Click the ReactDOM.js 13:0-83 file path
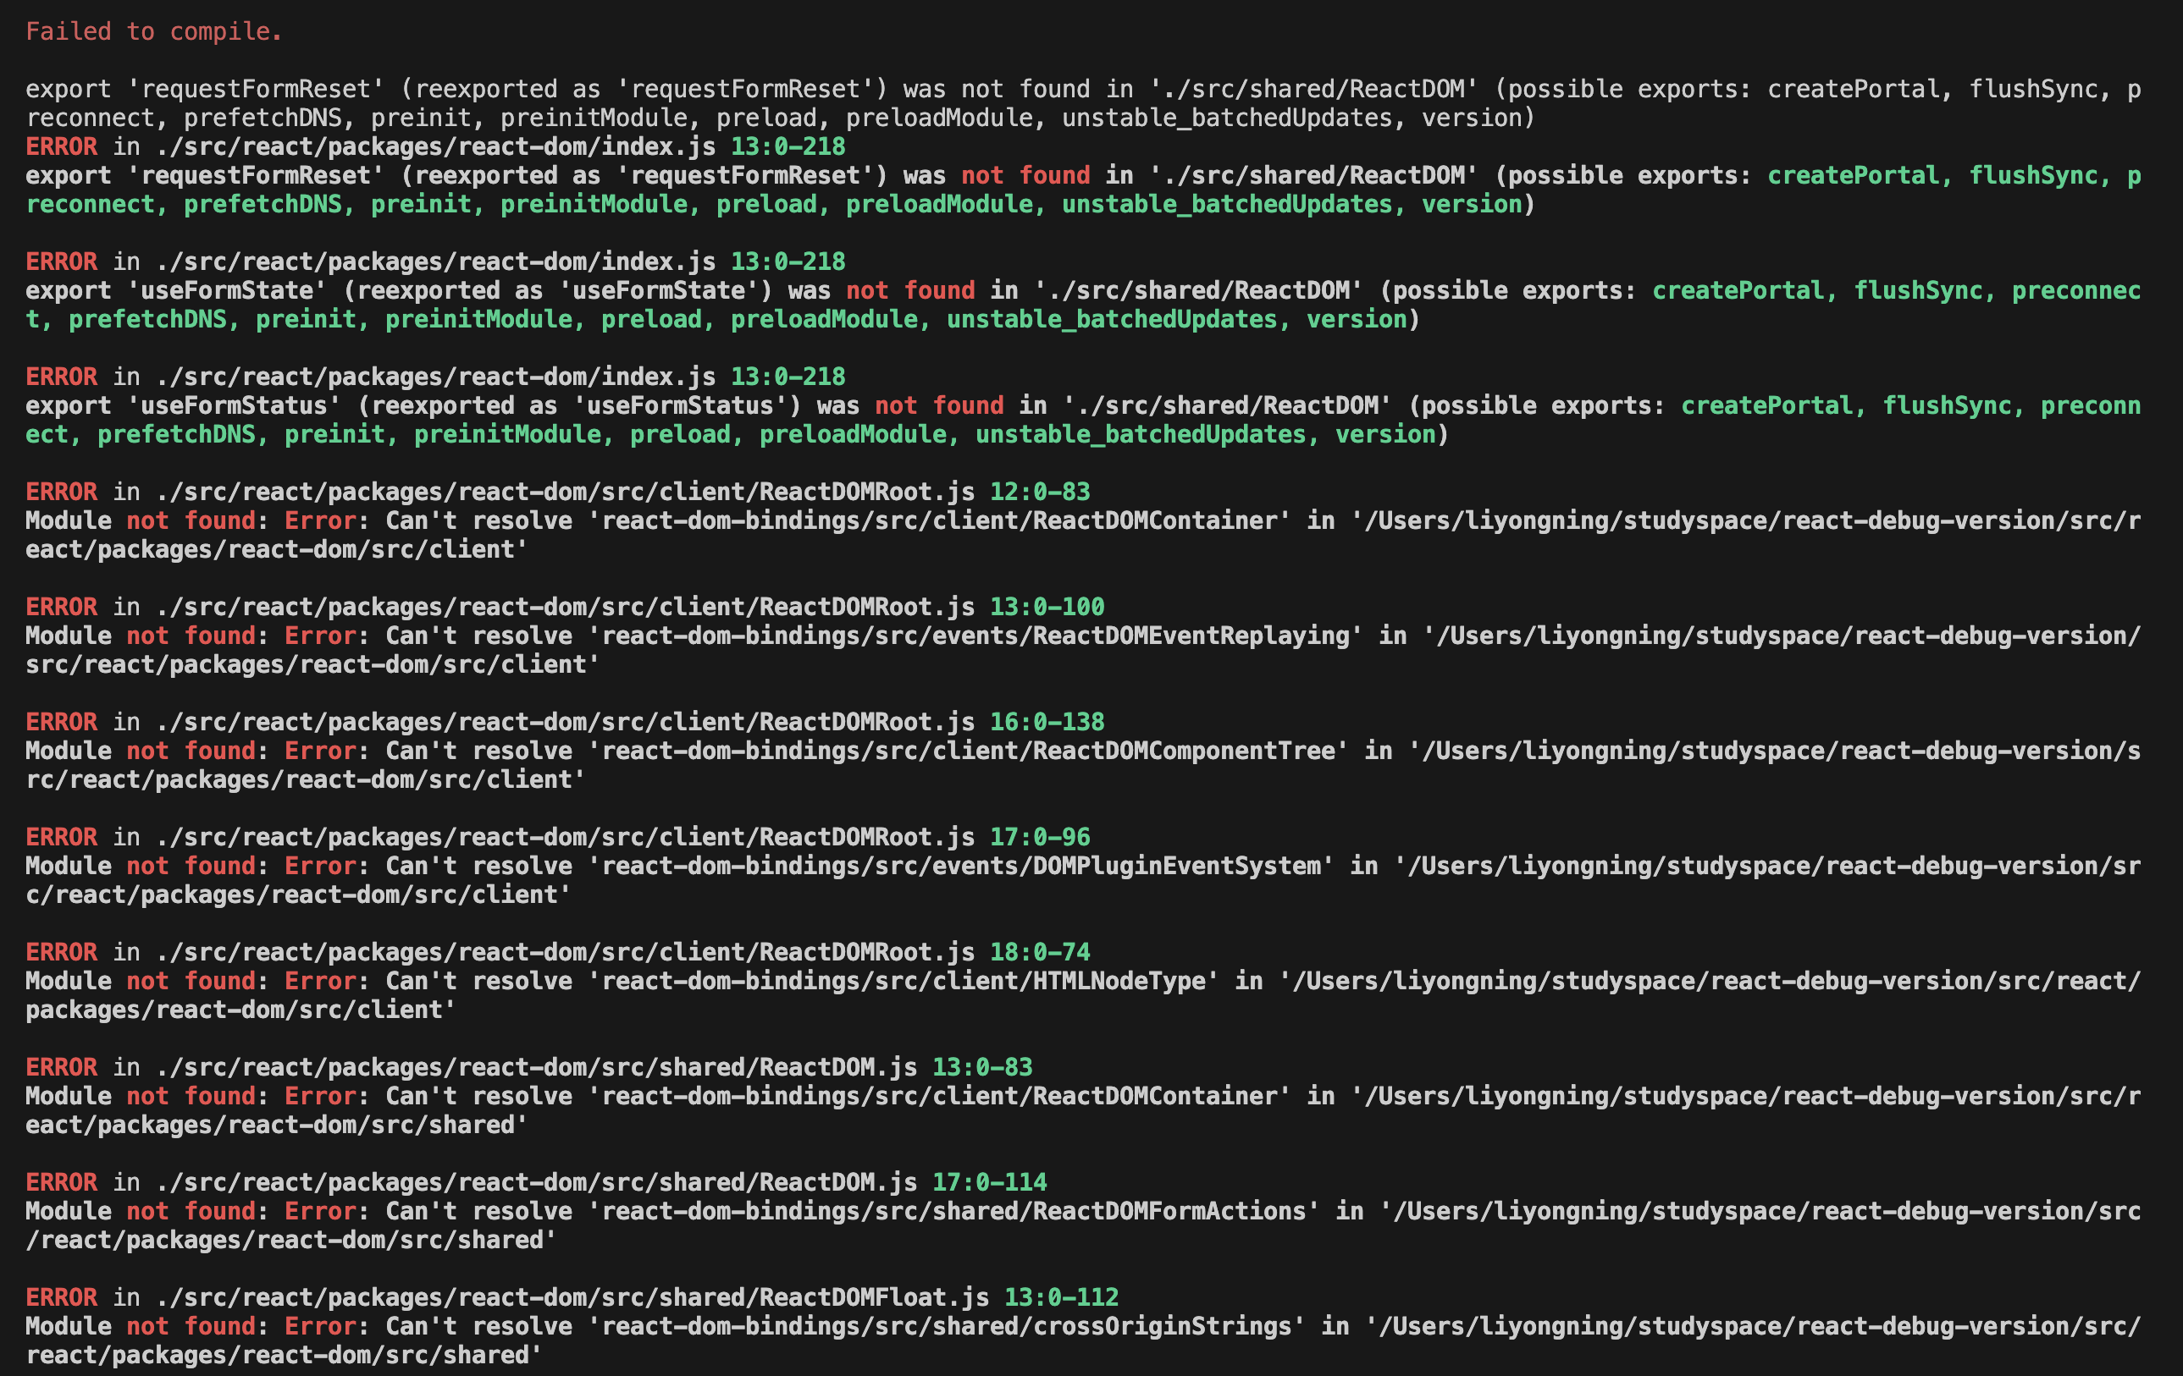Viewport: 2183px width, 1376px height. tap(536, 1067)
